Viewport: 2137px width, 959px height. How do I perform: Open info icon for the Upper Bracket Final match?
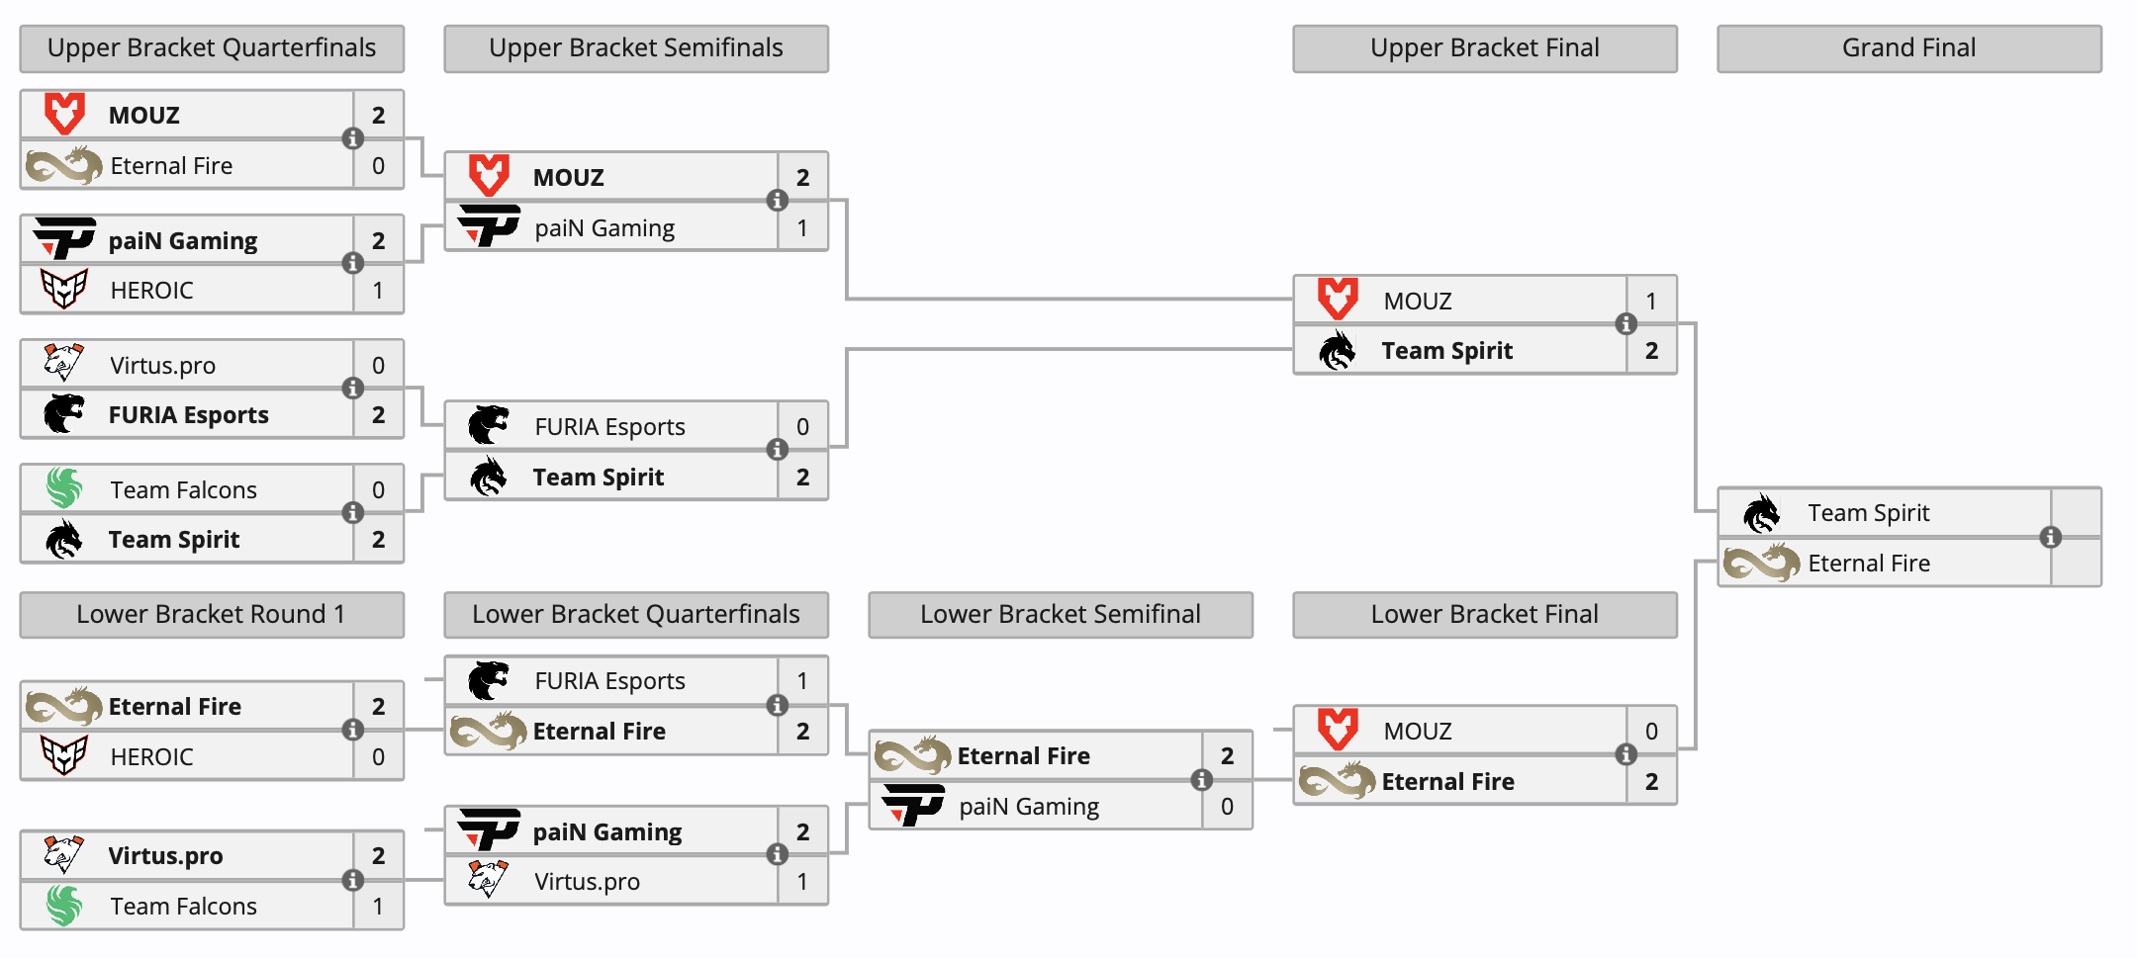pos(1626,324)
